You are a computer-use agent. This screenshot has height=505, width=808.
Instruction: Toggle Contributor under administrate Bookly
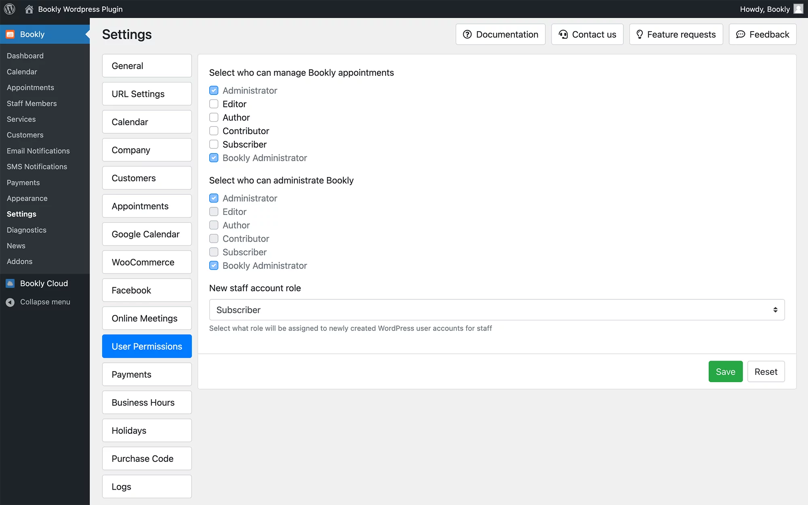[x=214, y=239]
